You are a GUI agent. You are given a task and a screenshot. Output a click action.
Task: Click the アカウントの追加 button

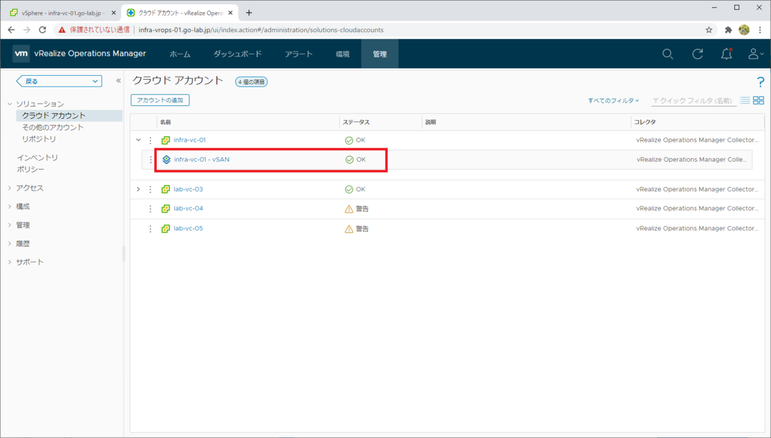click(160, 100)
